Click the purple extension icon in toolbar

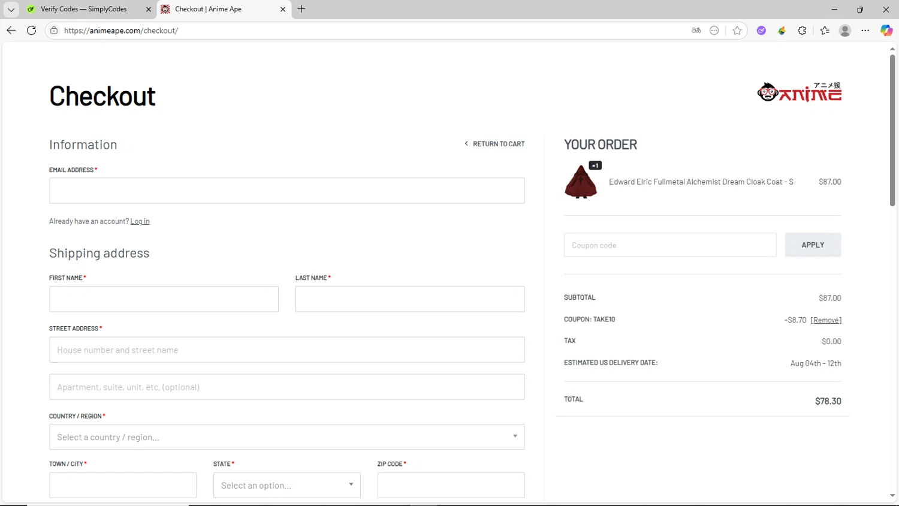click(x=761, y=31)
